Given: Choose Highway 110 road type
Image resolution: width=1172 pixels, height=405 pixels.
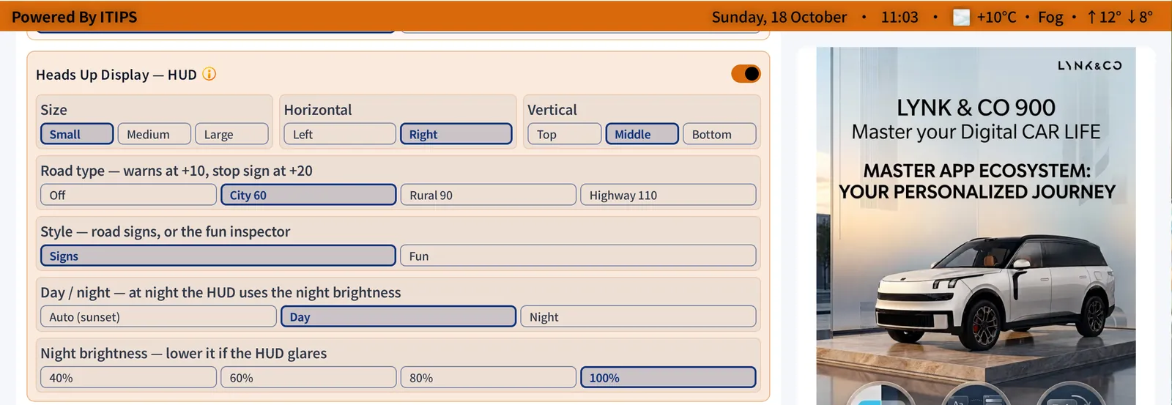Looking at the screenshot, I should [668, 195].
